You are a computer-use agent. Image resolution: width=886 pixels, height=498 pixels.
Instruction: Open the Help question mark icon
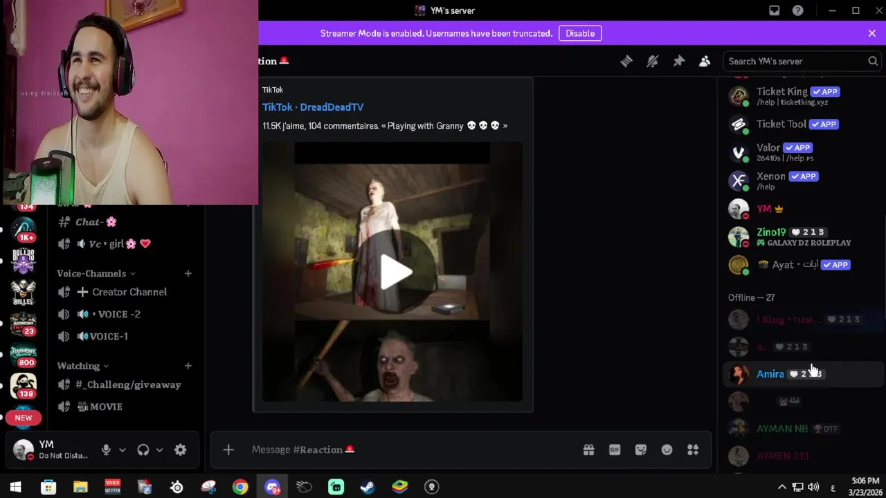click(x=798, y=10)
